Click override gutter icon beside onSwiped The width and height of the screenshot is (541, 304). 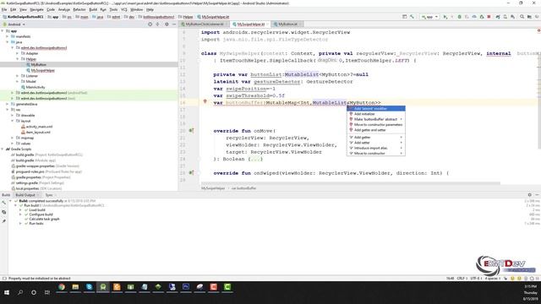(191, 172)
